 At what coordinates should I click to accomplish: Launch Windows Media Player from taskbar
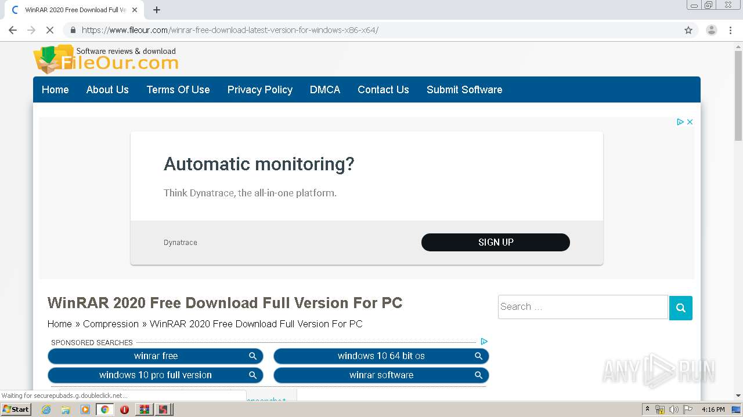pos(85,409)
